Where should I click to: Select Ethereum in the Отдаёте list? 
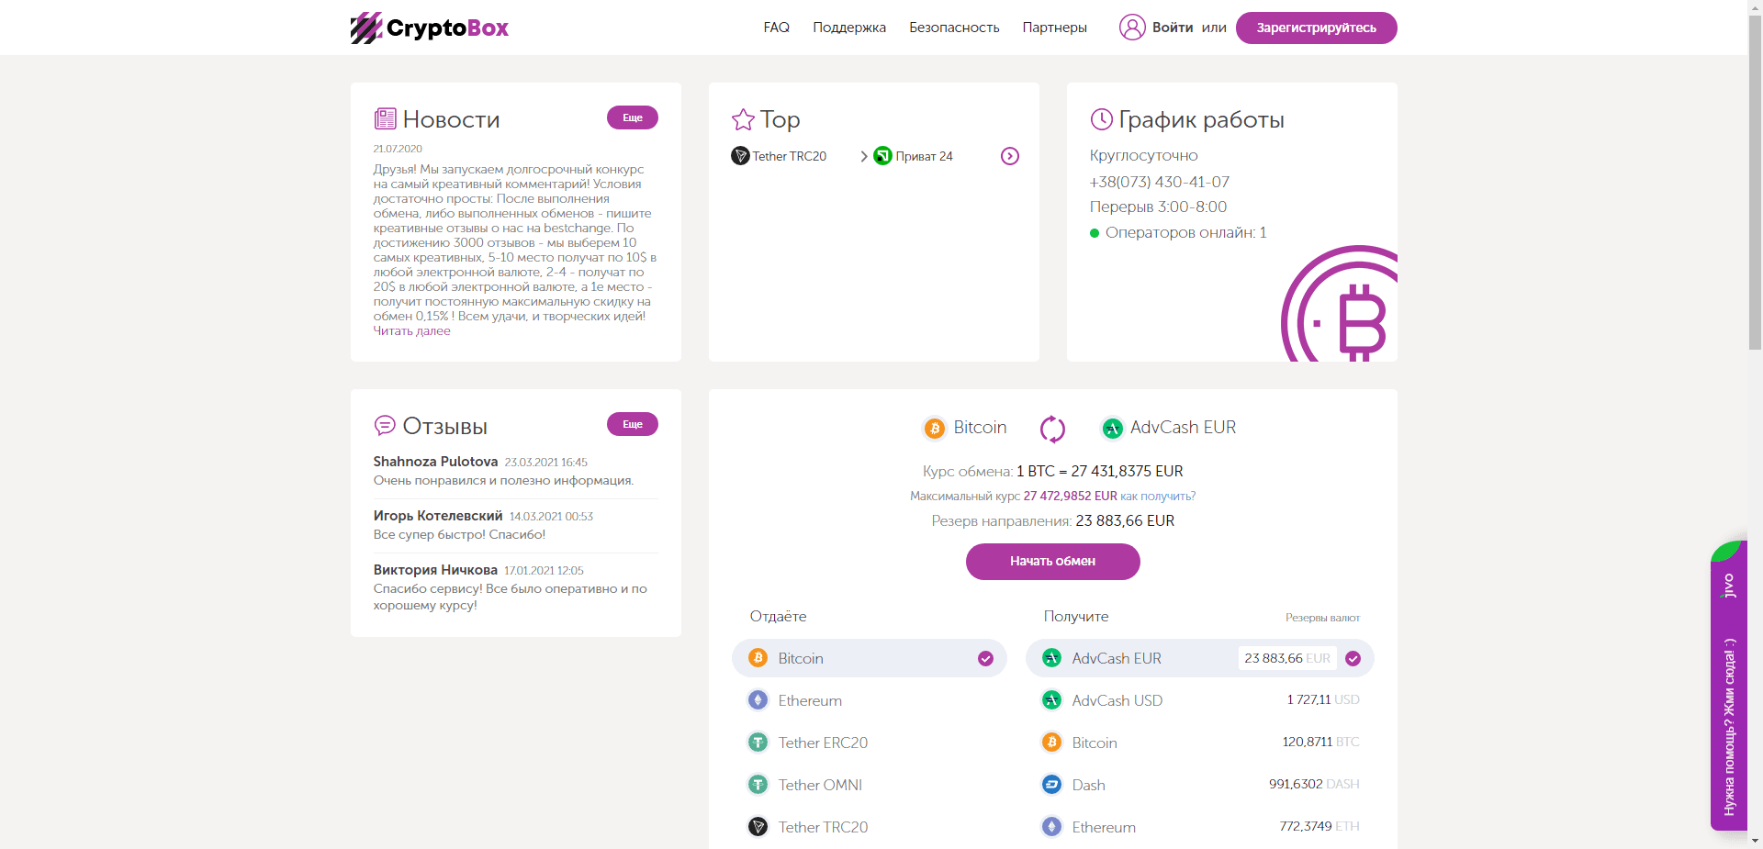pyautogui.click(x=809, y=699)
